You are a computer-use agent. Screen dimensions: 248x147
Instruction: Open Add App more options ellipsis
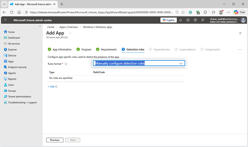70,33
